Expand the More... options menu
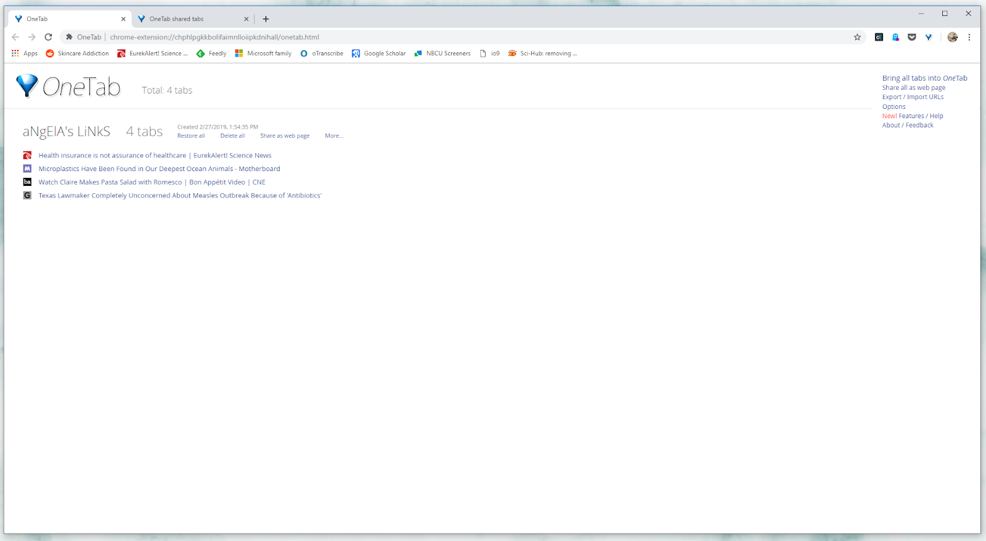Screen dimensions: 986x541 pyautogui.click(x=334, y=136)
